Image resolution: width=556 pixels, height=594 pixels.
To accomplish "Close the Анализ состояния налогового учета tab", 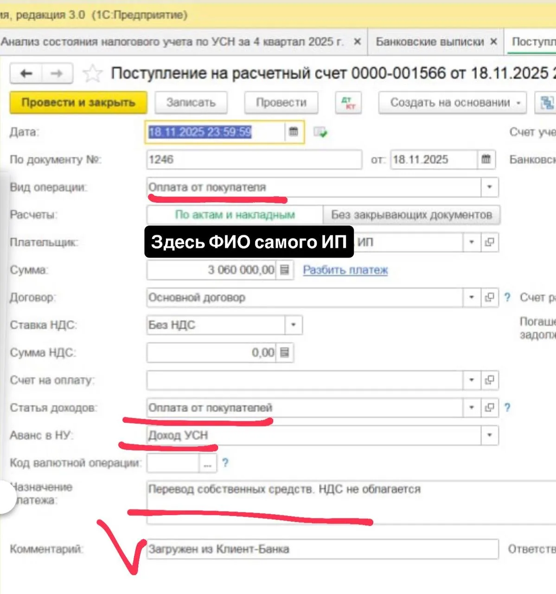I will tap(357, 42).
